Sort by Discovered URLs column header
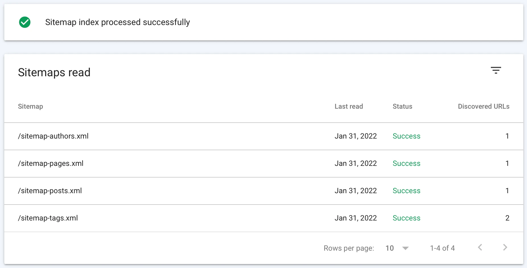Image resolution: width=527 pixels, height=268 pixels. (483, 106)
